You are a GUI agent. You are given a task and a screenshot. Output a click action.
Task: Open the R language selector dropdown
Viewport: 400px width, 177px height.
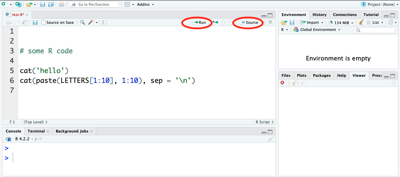pyautogui.click(x=284, y=30)
